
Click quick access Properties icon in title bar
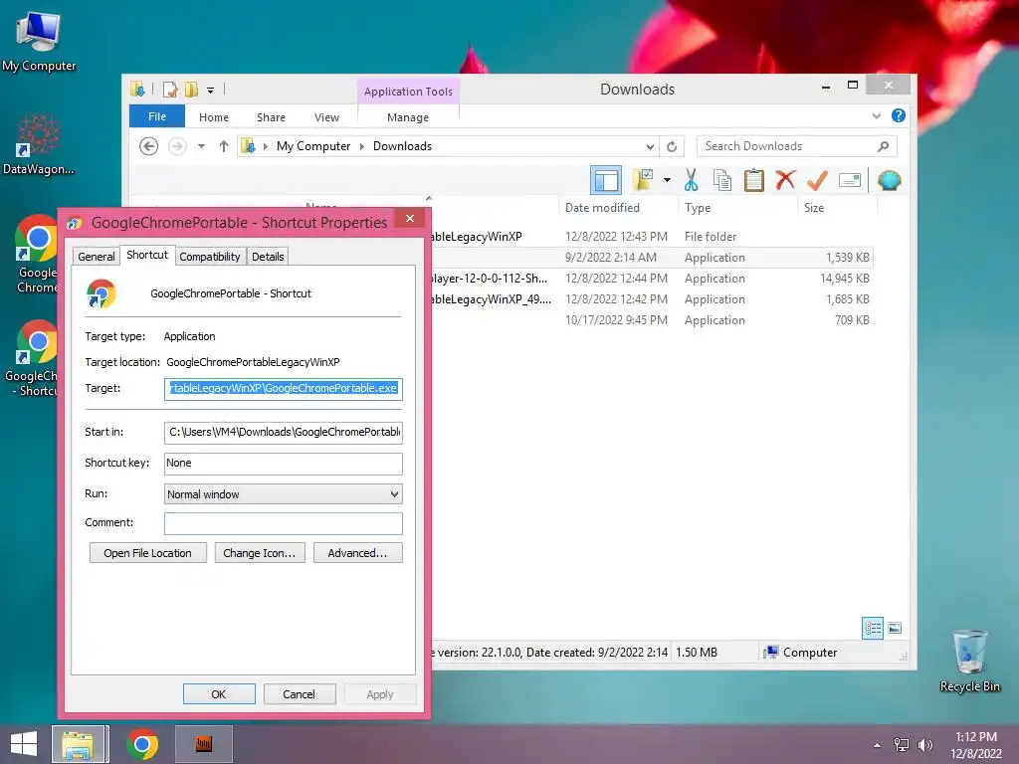click(x=170, y=89)
